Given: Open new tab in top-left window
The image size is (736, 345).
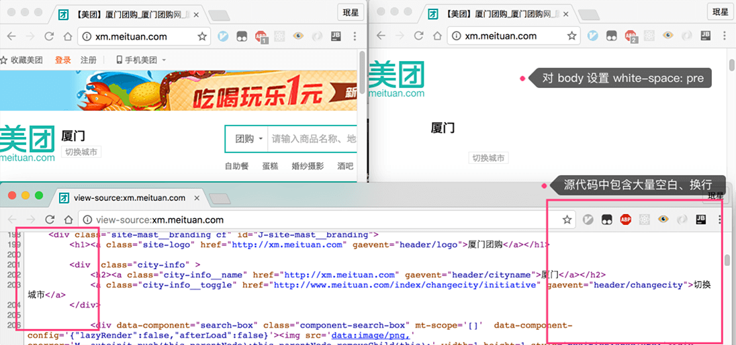Looking at the screenshot, I should coord(218,15).
